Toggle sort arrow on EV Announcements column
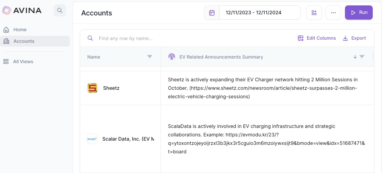The image size is (382, 173). [x=355, y=57]
